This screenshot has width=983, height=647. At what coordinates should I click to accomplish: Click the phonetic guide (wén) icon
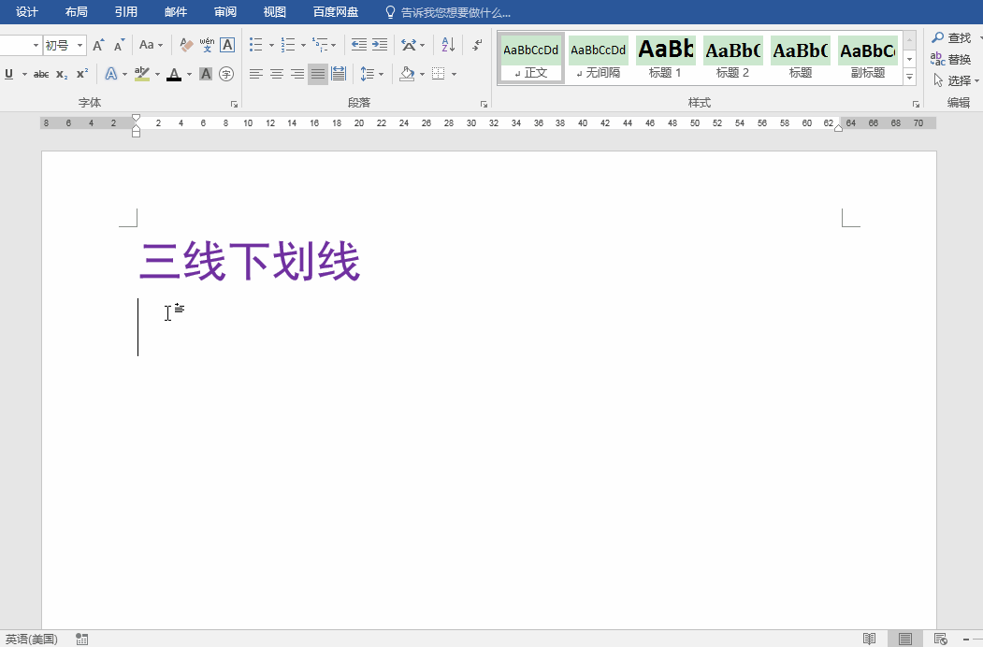[207, 45]
